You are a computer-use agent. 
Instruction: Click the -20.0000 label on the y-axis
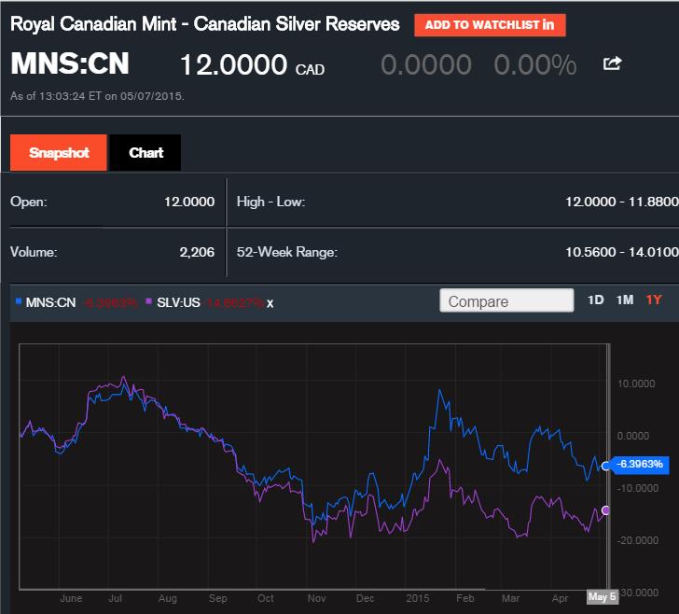tap(638, 540)
